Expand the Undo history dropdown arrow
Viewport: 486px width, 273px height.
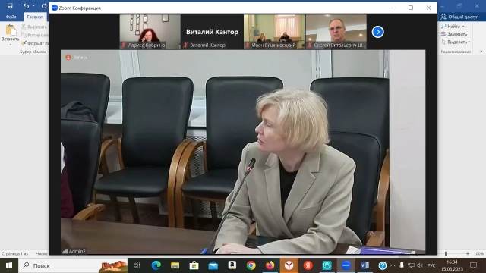(x=33, y=6)
